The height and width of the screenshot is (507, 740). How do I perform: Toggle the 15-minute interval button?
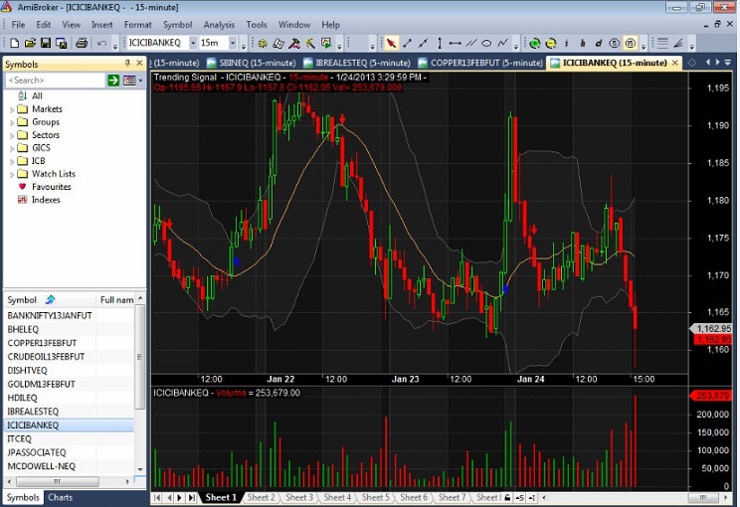631,44
